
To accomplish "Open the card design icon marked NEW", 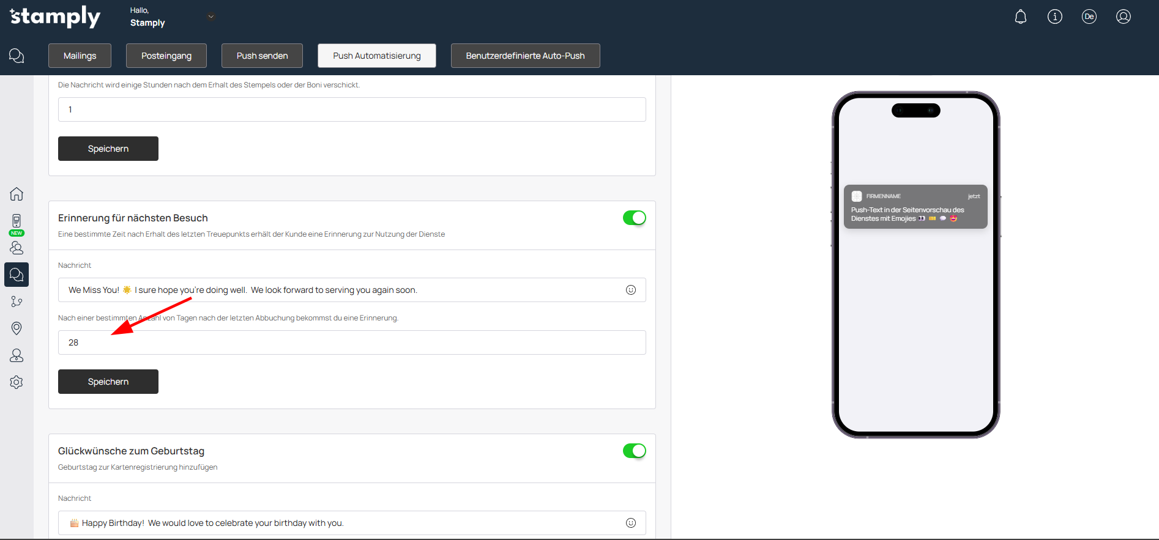I will click(x=17, y=223).
